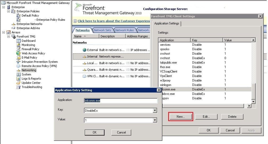268x144 pixels.
Task: Click the Forefront TMG array icon
Action: 13,37
